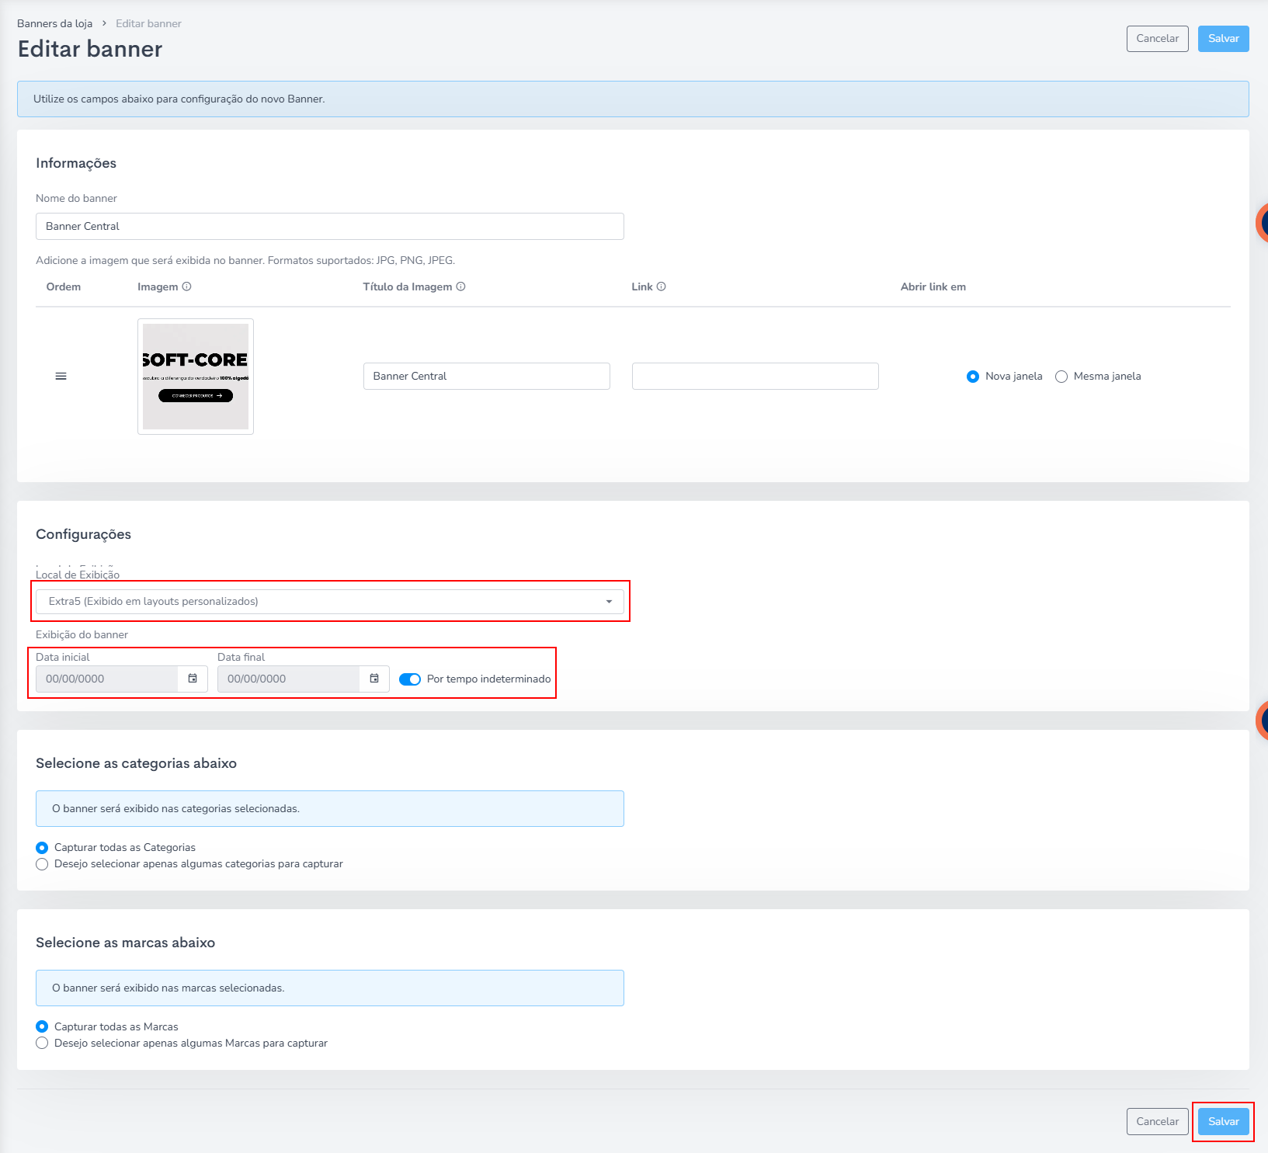The image size is (1268, 1153).
Task: Go to Banners da loja breadcrumb
Action: (x=54, y=24)
